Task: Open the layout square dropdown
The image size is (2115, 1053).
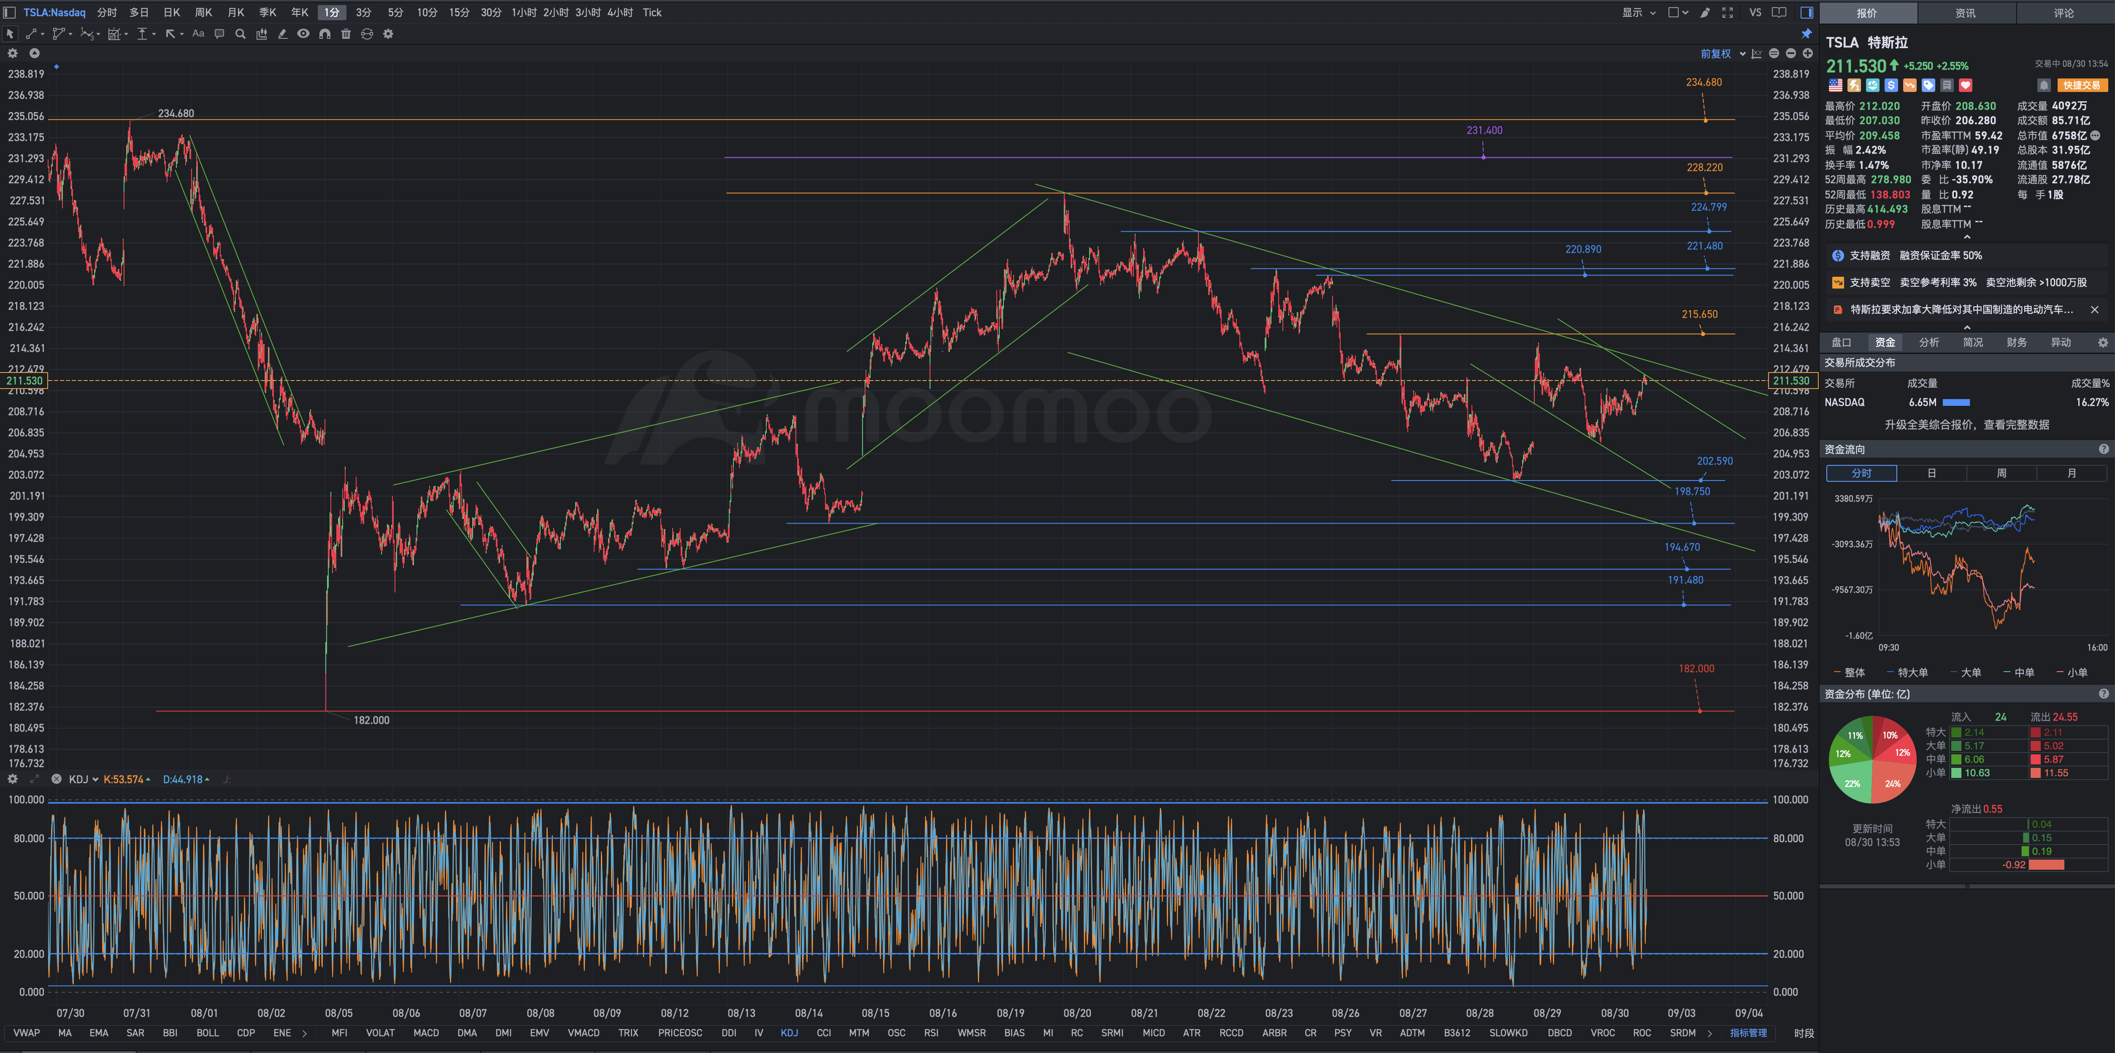Action: pos(1678,12)
